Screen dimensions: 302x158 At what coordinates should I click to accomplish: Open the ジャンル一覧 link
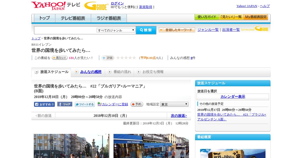point(208,30)
